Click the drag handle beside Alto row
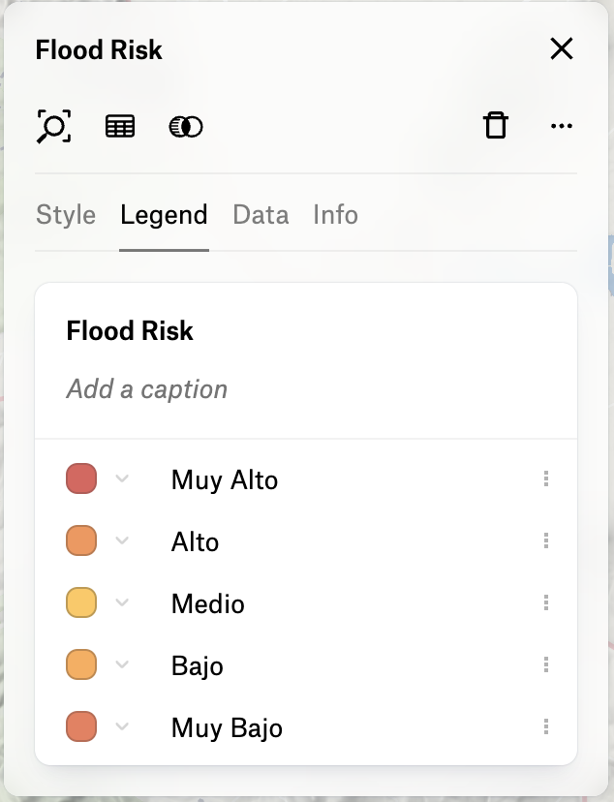Viewport: 614px width, 802px height. (546, 540)
